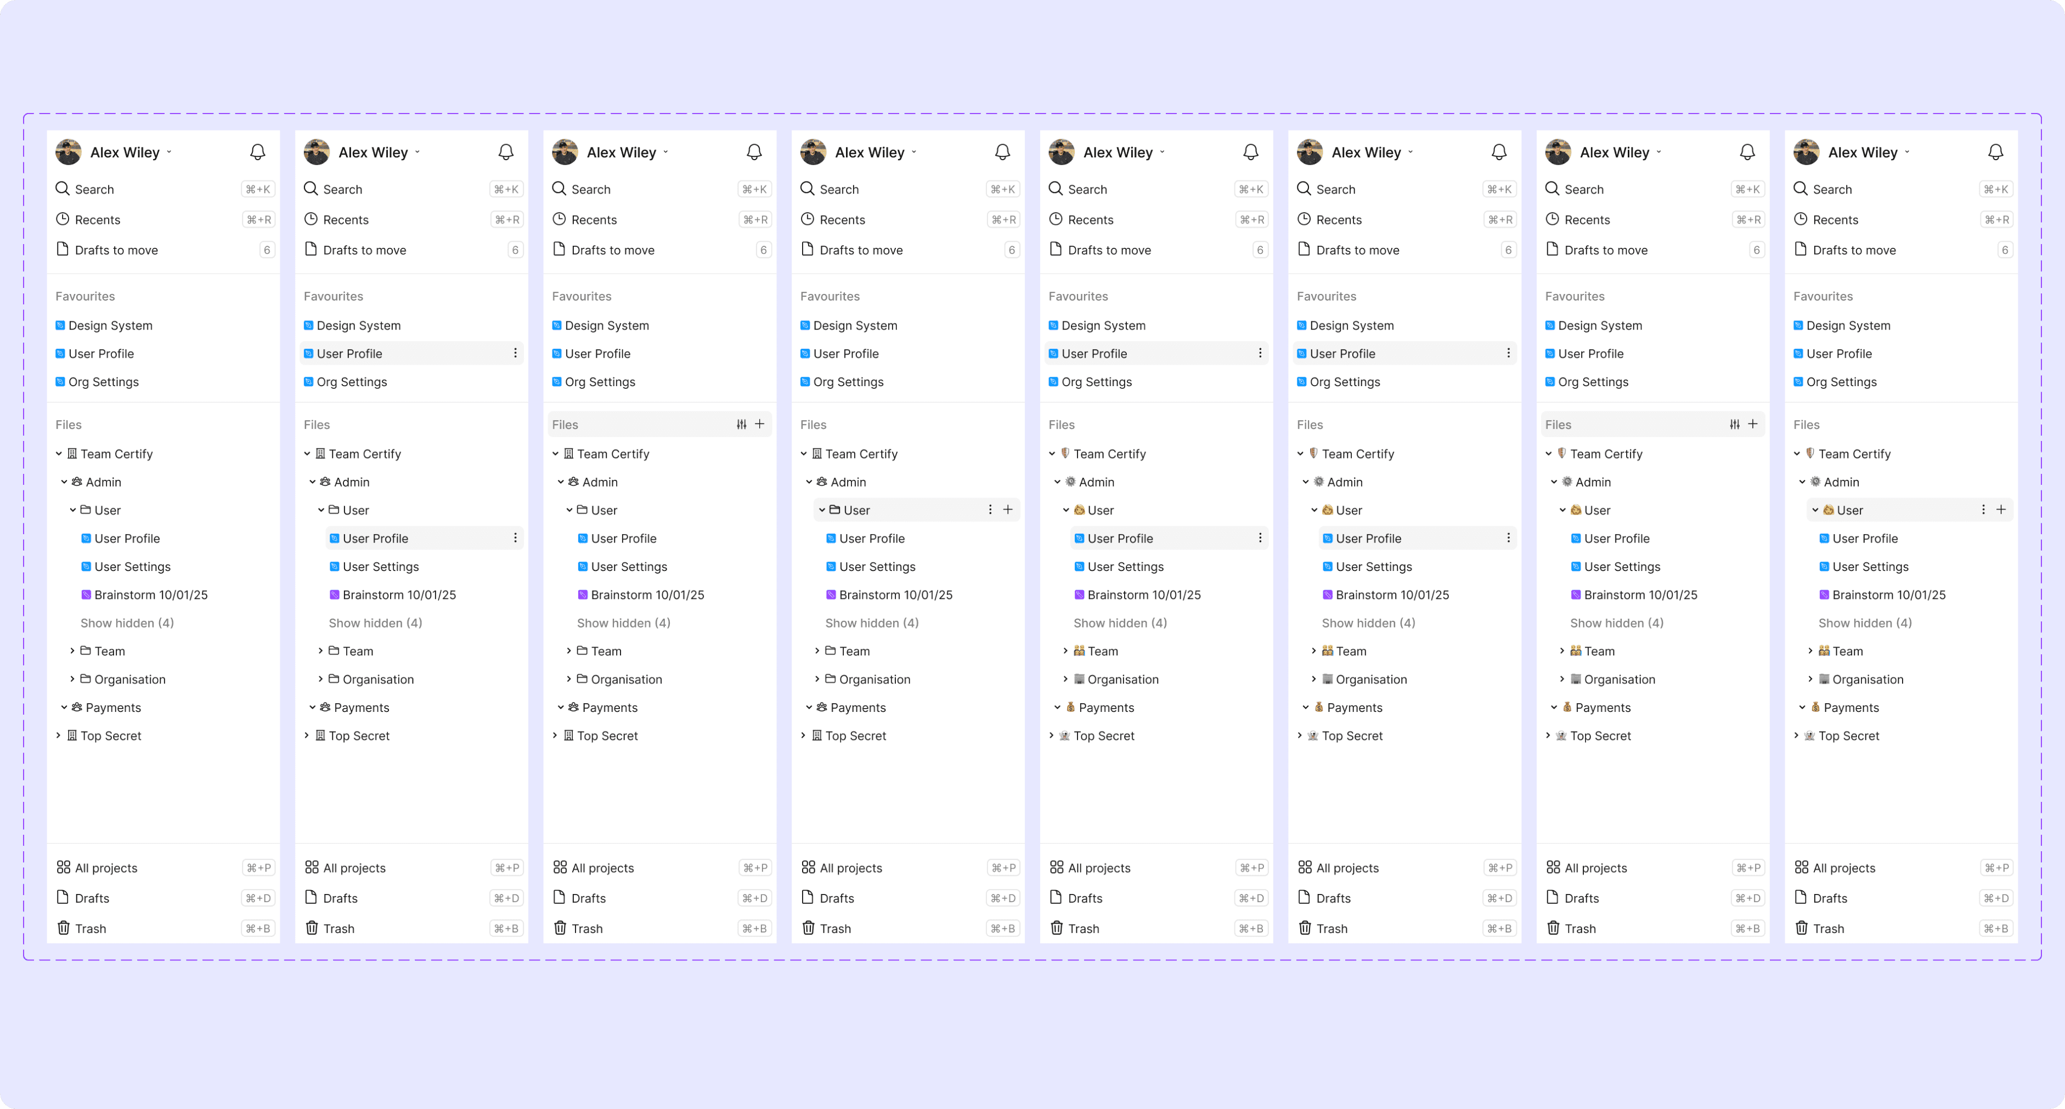Click the gear icon beside Admin in sixth sidebar
Viewport: 2065px width, 1109px height.
pyautogui.click(x=1319, y=482)
